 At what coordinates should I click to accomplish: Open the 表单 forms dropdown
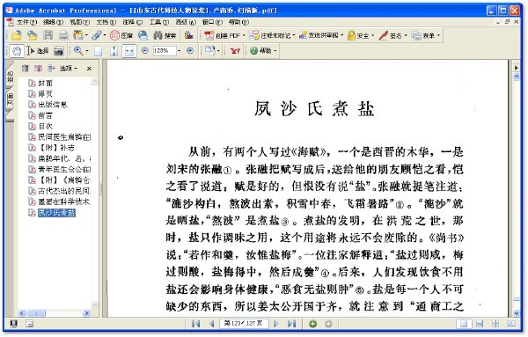pyautogui.click(x=426, y=35)
